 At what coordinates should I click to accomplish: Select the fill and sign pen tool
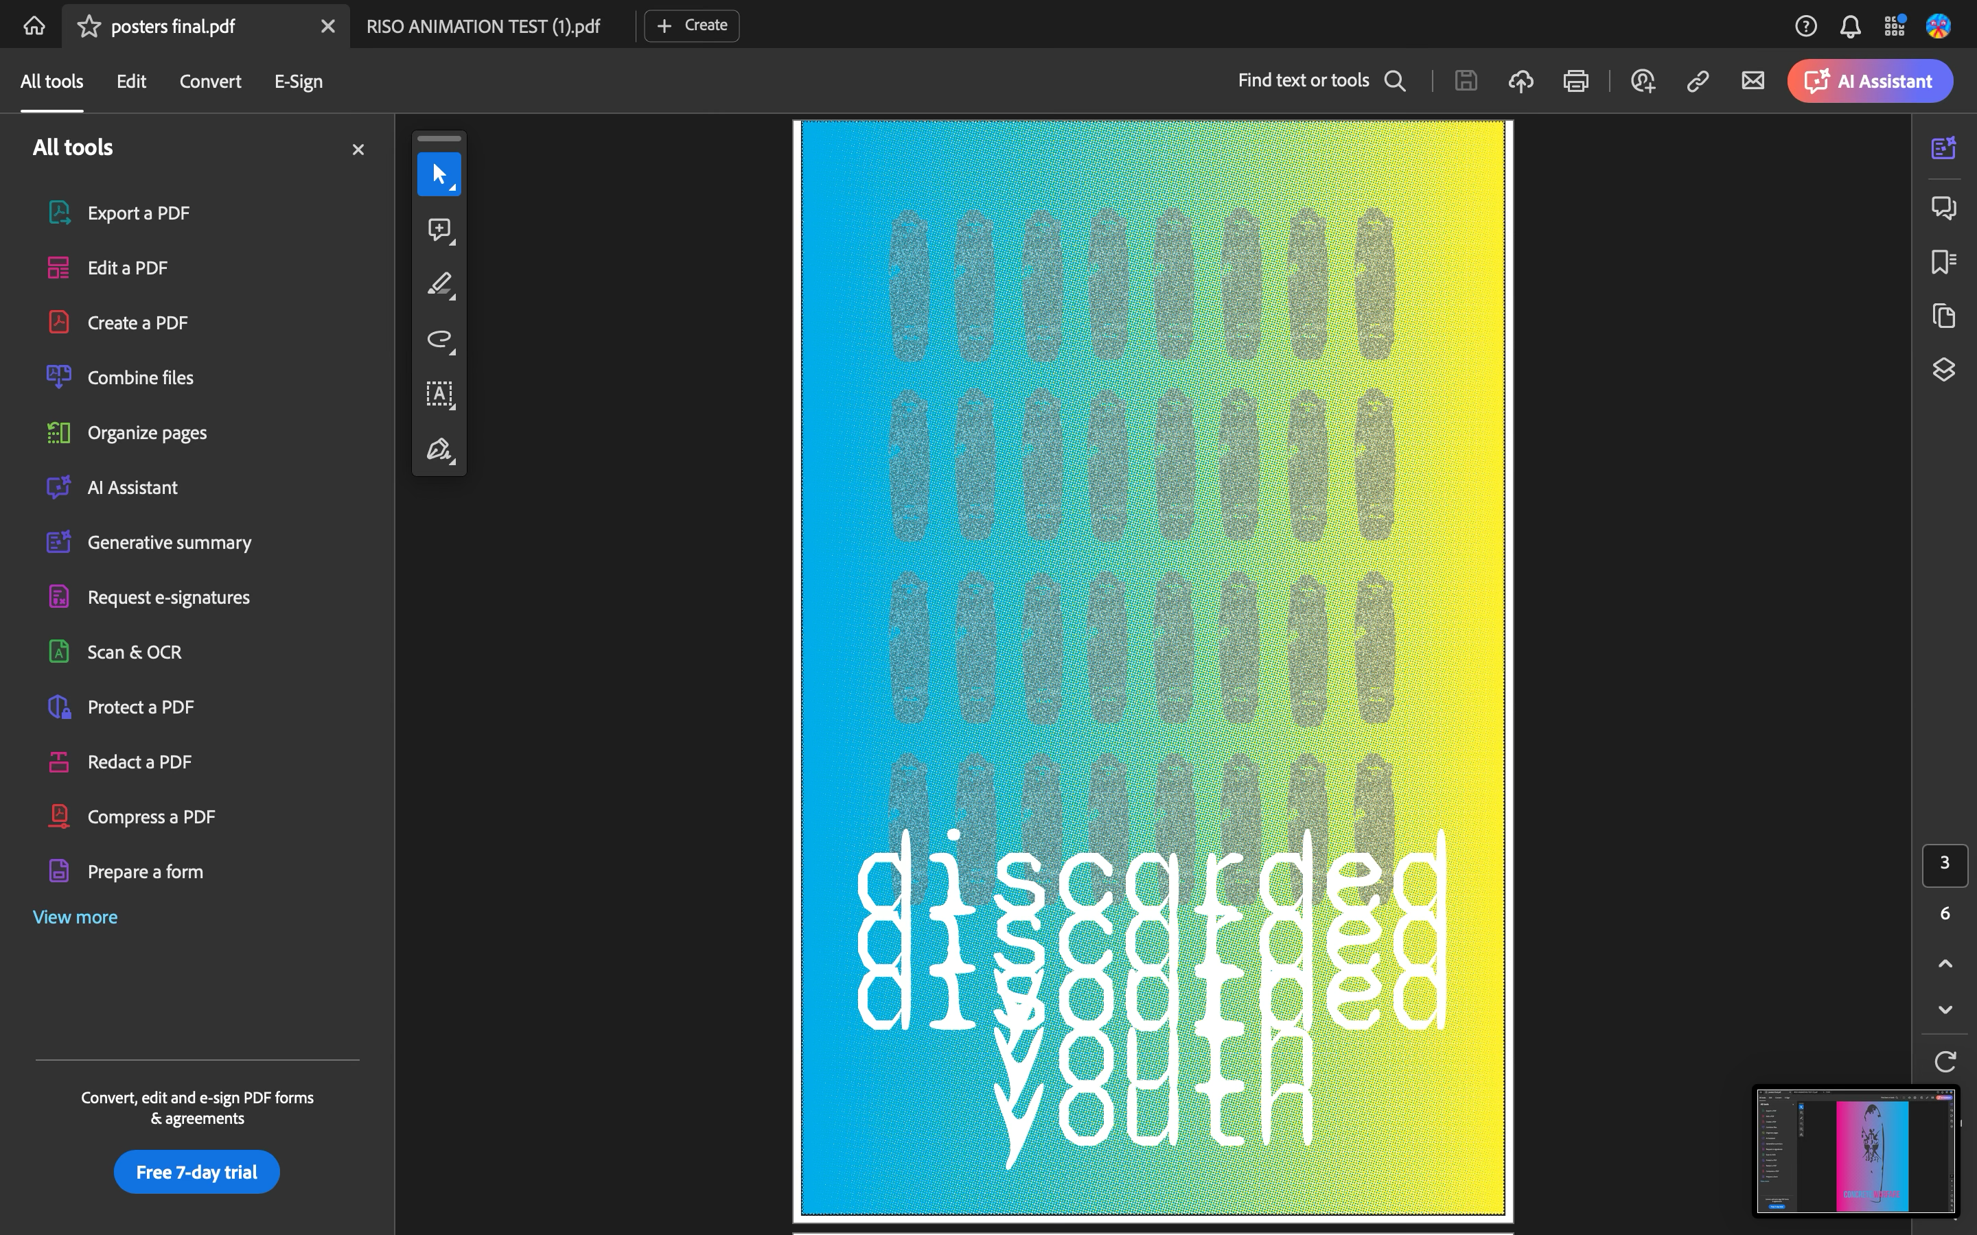pos(439,449)
